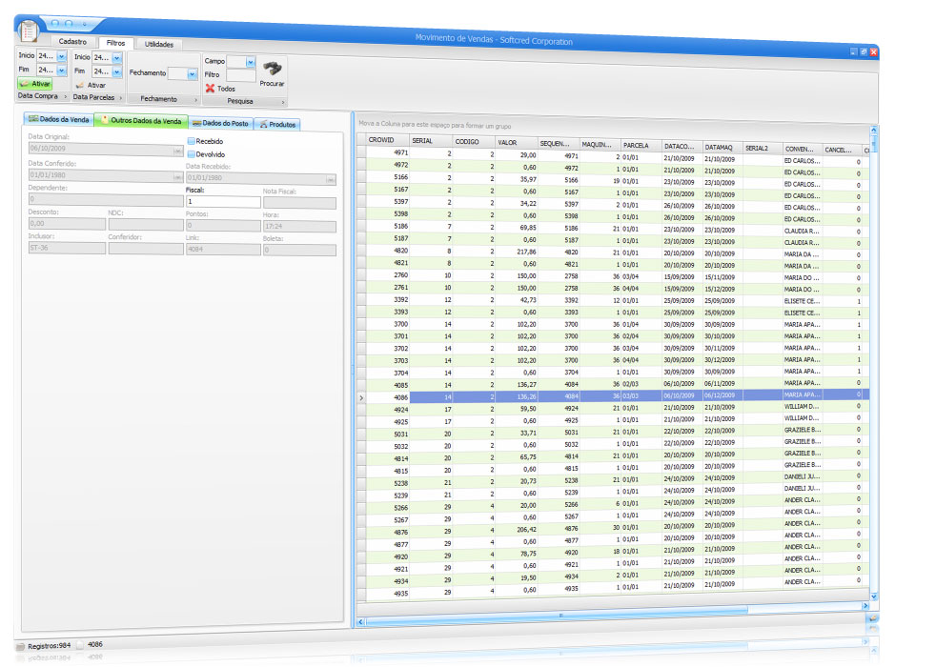Click the red X Todos icon
936x667 pixels.
(x=210, y=89)
